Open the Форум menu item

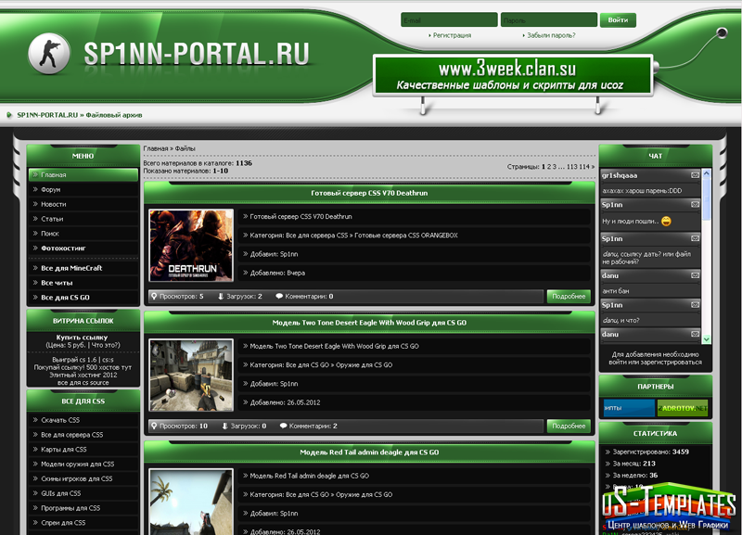point(83,189)
